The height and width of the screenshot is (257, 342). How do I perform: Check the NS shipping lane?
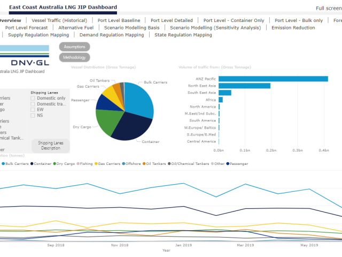pos(33,116)
